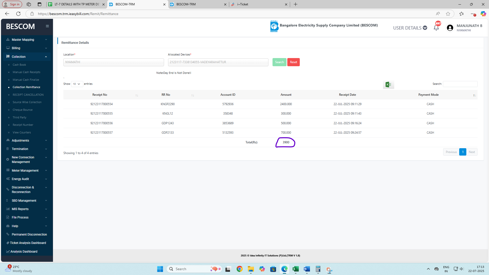Open the browser Copilot icon
This screenshot has height=275, width=489.
pyautogui.click(x=483, y=14)
